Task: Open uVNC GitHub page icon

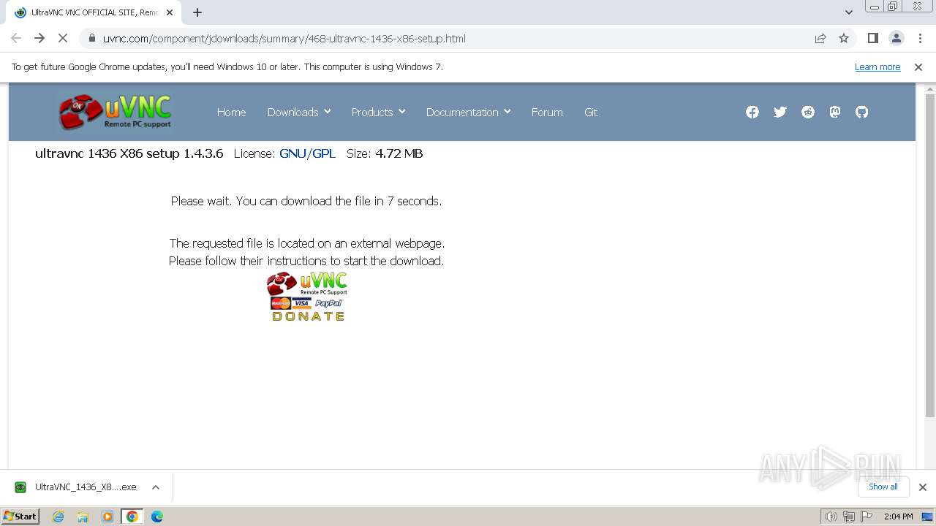Action: coord(862,112)
